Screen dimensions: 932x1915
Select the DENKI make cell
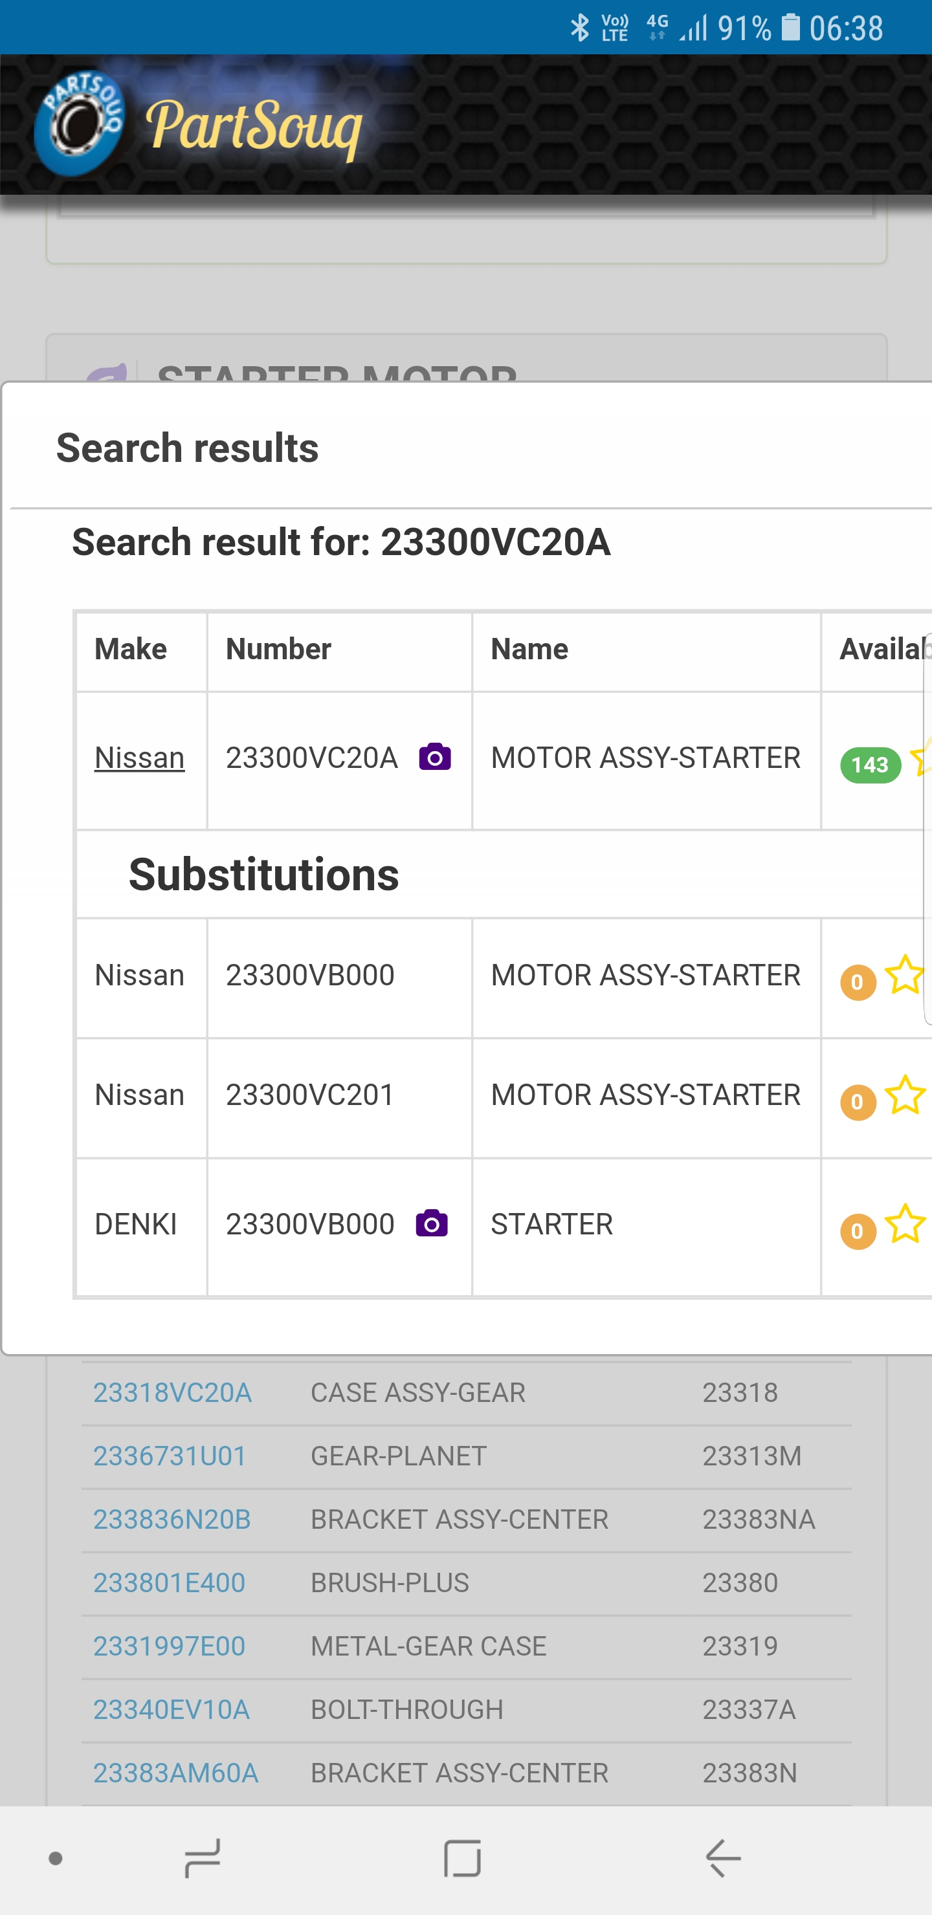(x=141, y=1227)
